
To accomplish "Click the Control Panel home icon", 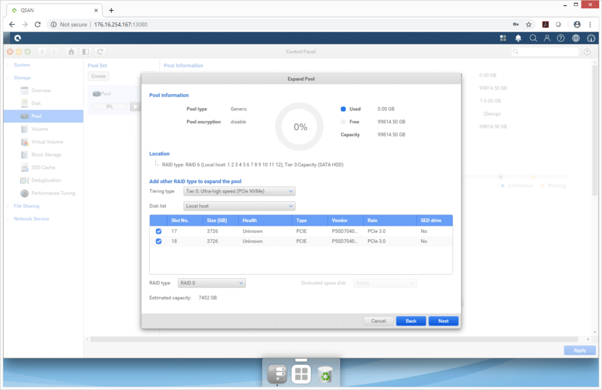I will [x=71, y=52].
